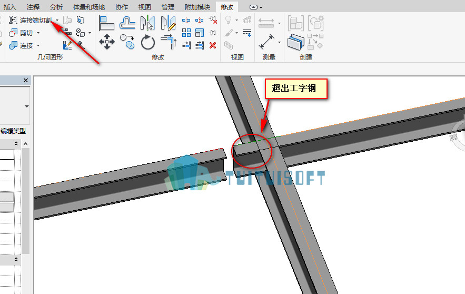Click the Hide in View lightbulb icon
This screenshot has width=465, height=294.
coord(229,20)
